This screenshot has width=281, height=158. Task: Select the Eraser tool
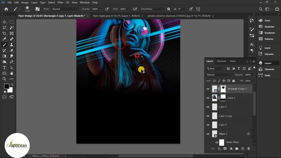pyautogui.click(x=11, y=50)
